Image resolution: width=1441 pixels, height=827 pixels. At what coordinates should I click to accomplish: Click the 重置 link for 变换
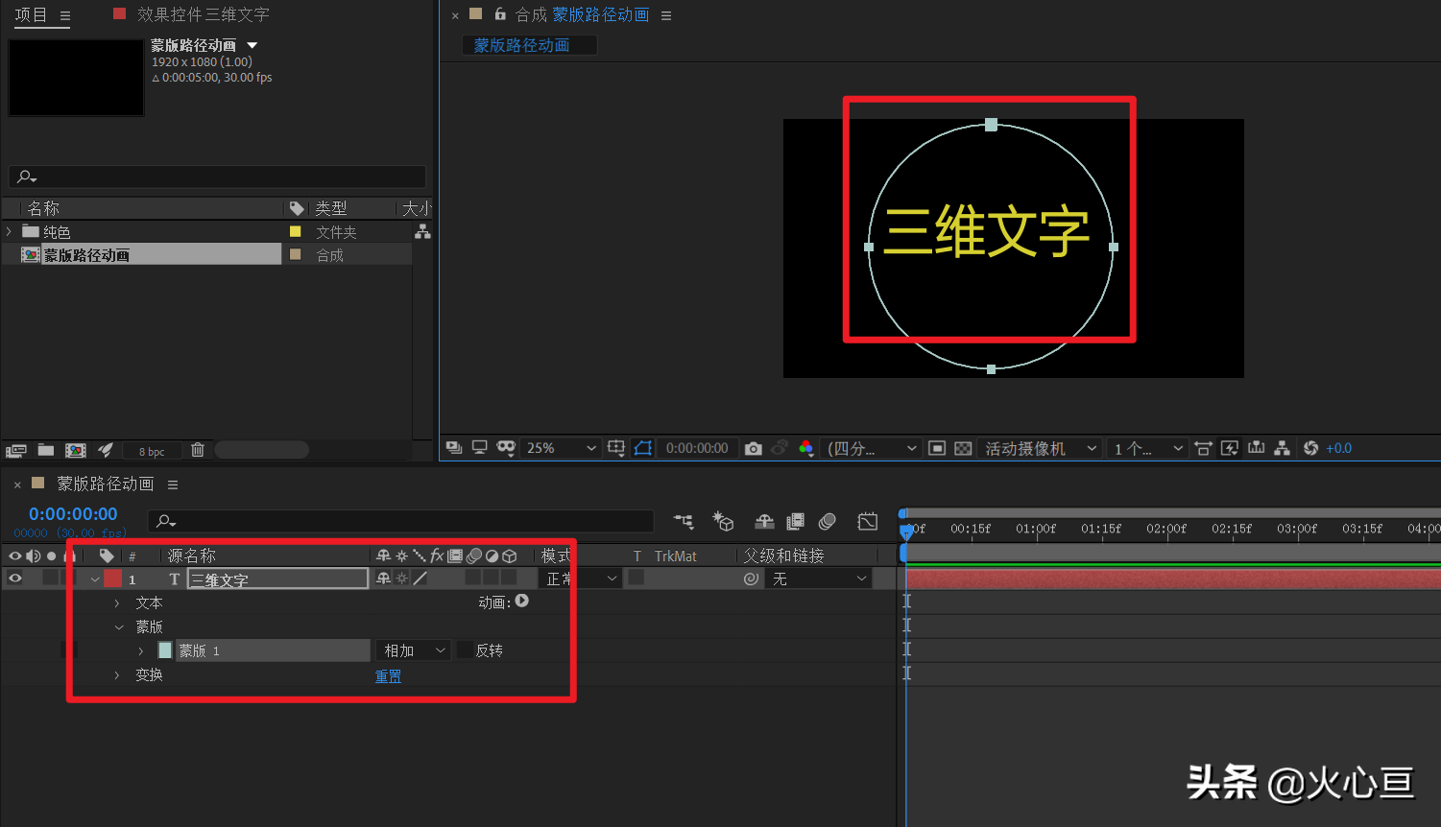click(388, 676)
